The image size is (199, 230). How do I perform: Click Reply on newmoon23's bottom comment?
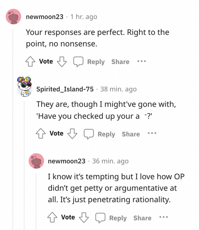(118, 218)
